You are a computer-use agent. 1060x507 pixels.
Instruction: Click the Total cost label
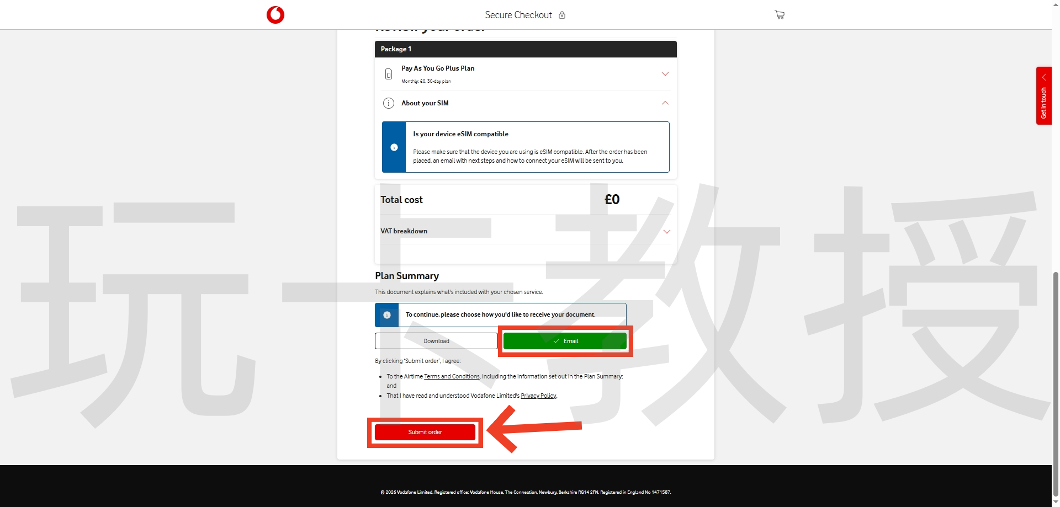[x=401, y=200]
